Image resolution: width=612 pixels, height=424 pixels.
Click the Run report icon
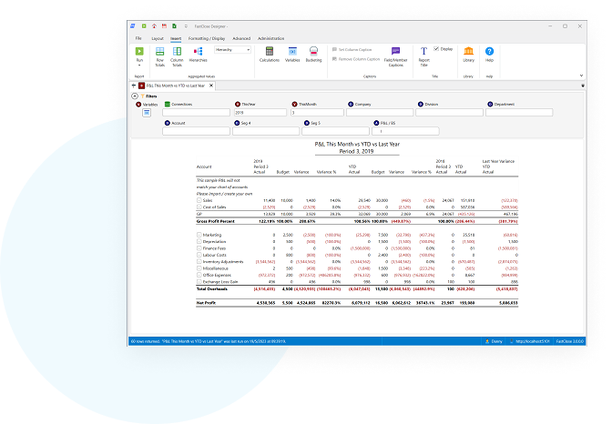point(139,52)
